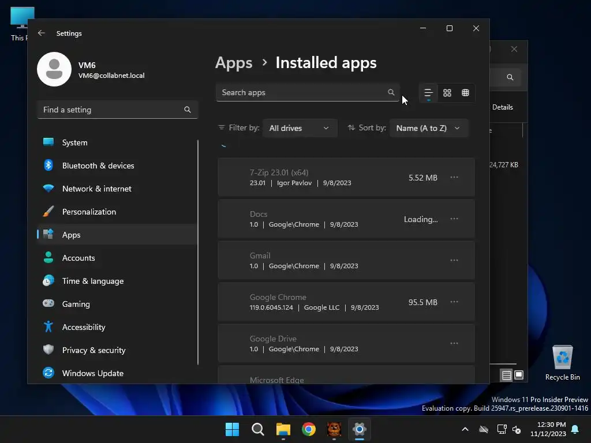Click the sidebar scrollbar in Settings
This screenshot has width=591, height=443.
(198, 253)
